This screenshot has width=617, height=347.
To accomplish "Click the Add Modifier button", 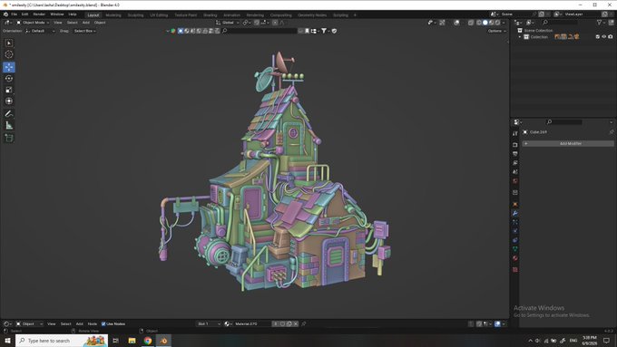I will [x=568, y=144].
